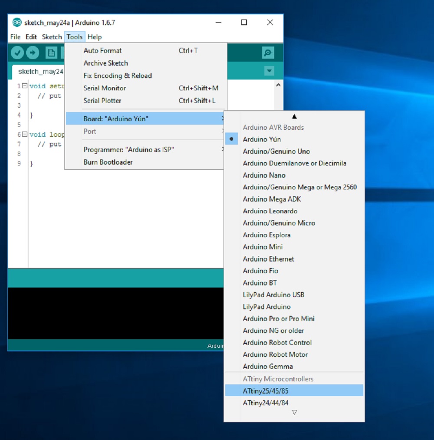
Task: Click the Arduino logo in title bar
Action: point(17,23)
